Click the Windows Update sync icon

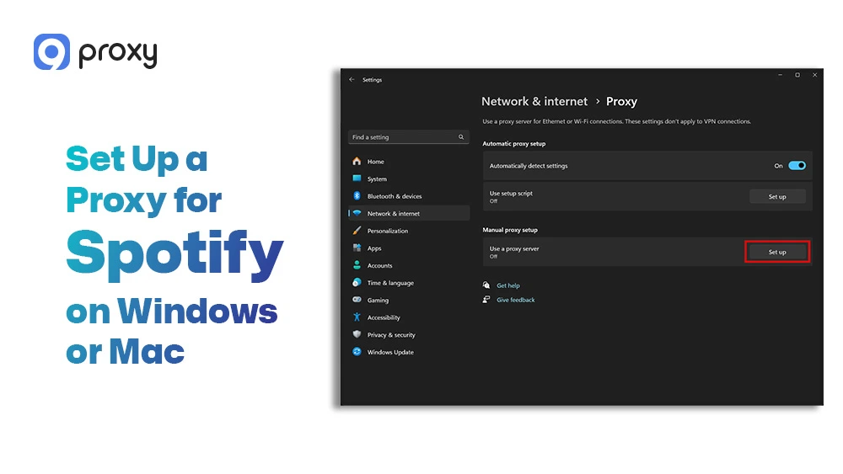[357, 352]
